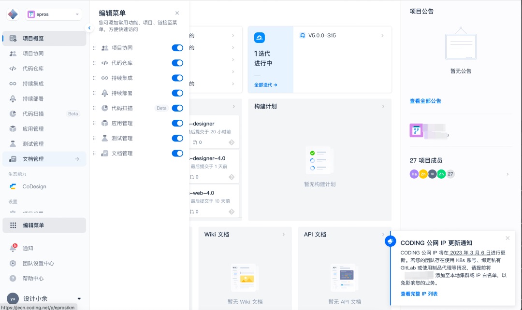The height and width of the screenshot is (310, 522).
Task: Toggle off 项目协同 in edit menu
Action: [x=177, y=48]
